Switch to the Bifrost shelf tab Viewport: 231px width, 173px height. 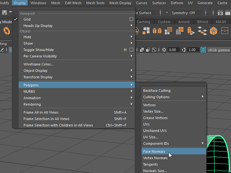(x=202, y=22)
